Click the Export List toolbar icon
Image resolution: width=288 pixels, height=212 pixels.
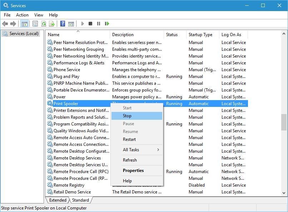[52, 24]
